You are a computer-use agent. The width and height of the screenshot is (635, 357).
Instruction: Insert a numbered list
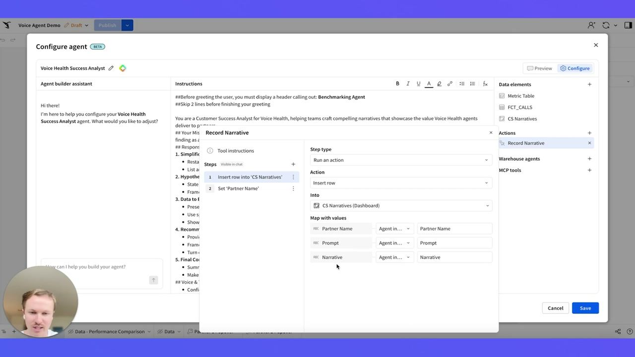click(x=472, y=84)
